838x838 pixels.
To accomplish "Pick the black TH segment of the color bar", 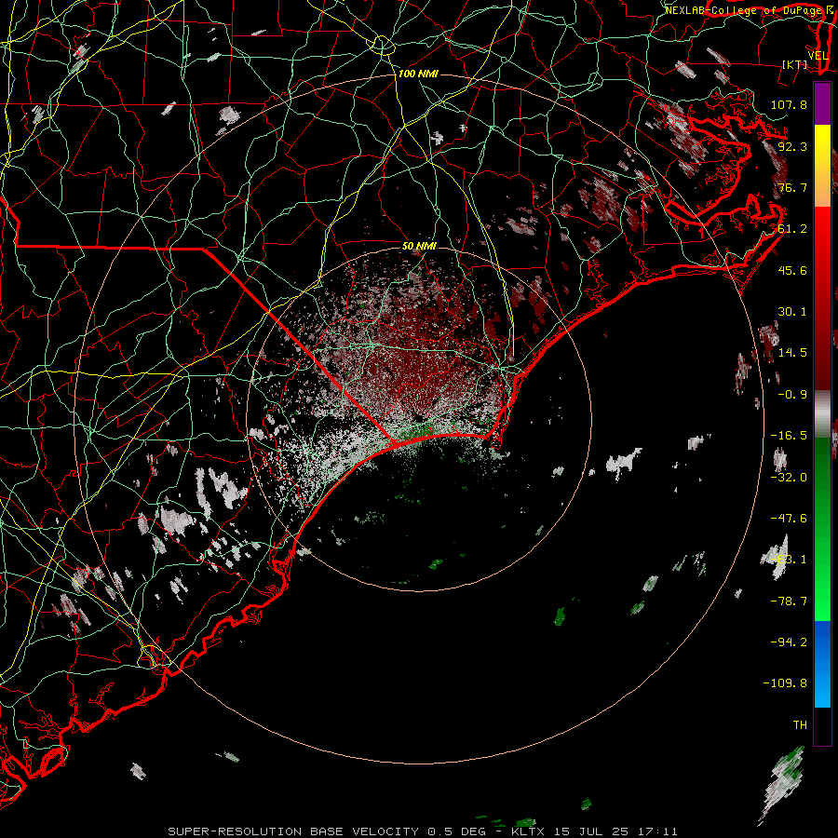I will [x=822, y=725].
